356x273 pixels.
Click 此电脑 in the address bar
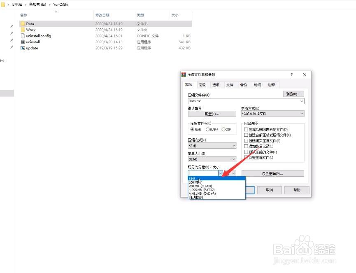coord(17,5)
